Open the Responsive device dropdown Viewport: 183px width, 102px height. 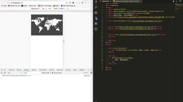35,9
